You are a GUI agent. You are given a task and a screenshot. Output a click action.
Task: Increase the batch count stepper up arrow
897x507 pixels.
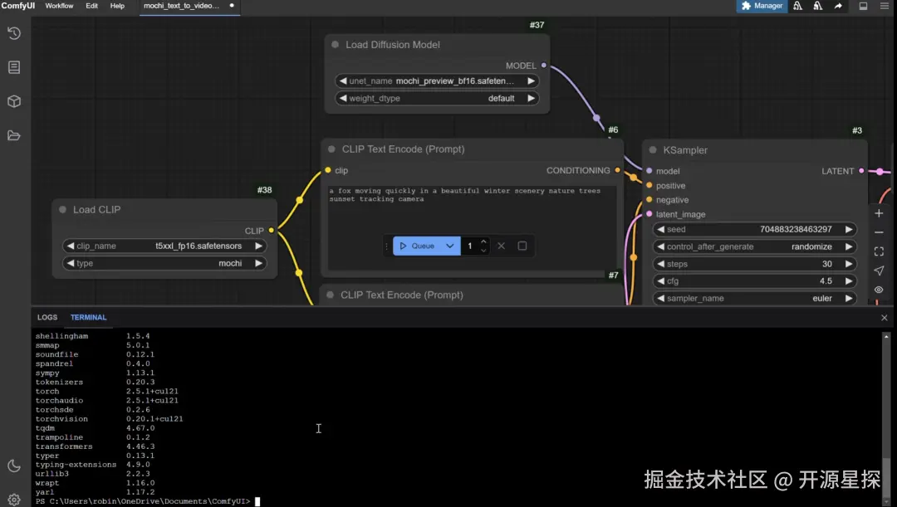(483, 241)
